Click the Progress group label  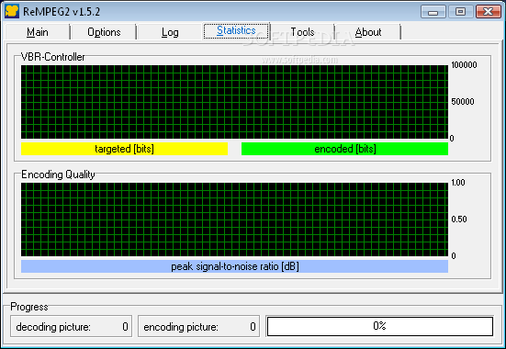pos(29,307)
